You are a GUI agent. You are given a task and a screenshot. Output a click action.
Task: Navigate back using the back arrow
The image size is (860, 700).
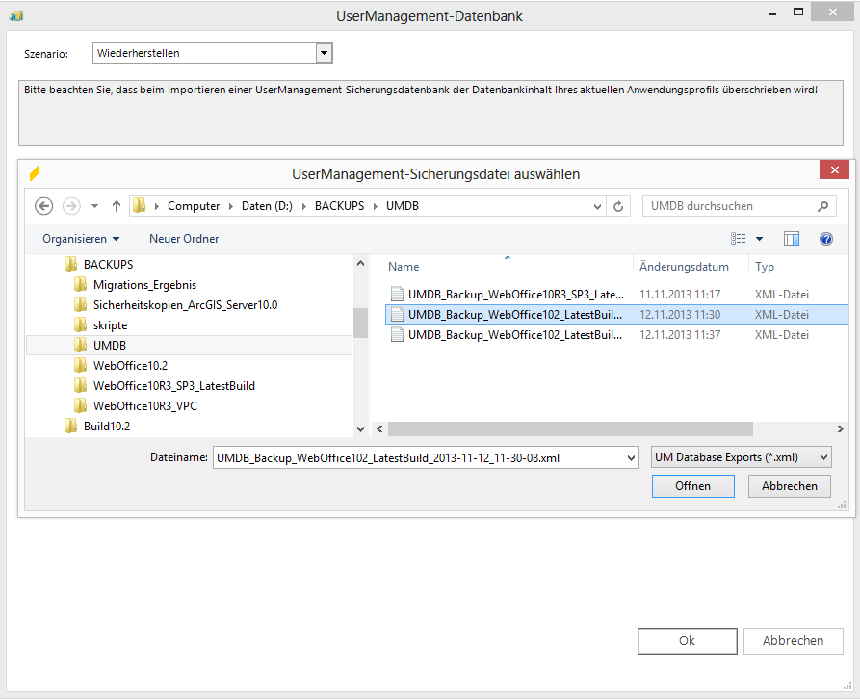tap(45, 205)
